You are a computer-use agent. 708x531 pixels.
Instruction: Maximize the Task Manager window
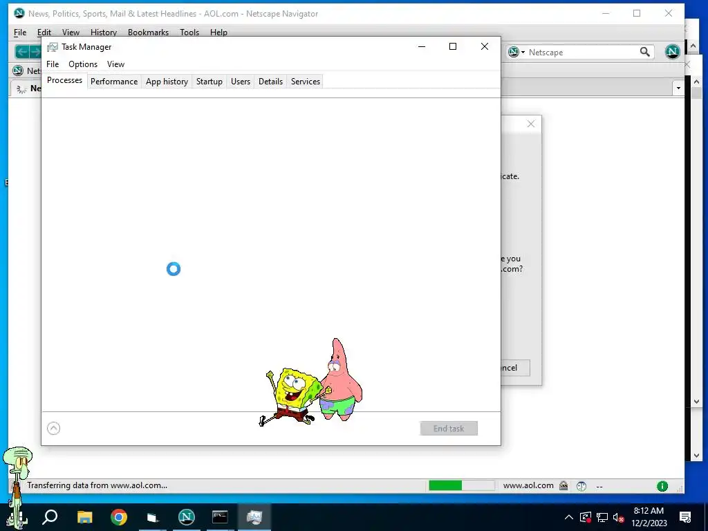point(453,46)
